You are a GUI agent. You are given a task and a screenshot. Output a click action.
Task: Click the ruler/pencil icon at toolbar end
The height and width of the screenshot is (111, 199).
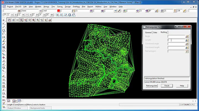[184, 11]
